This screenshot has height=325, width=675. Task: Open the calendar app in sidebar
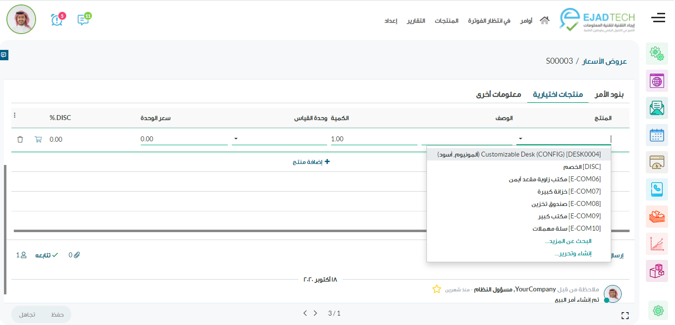657,135
